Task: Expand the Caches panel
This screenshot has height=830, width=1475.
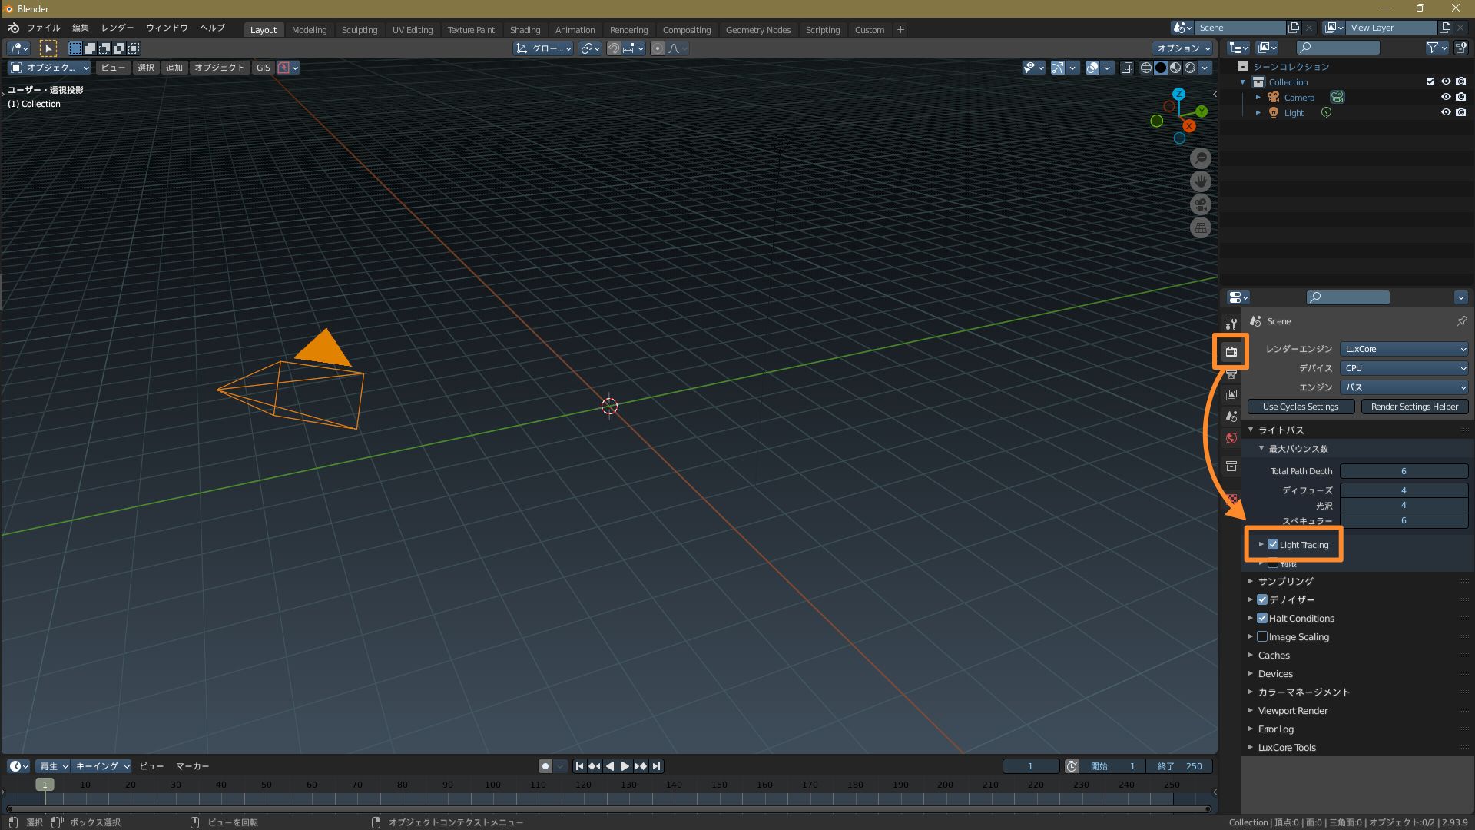Action: tap(1274, 655)
